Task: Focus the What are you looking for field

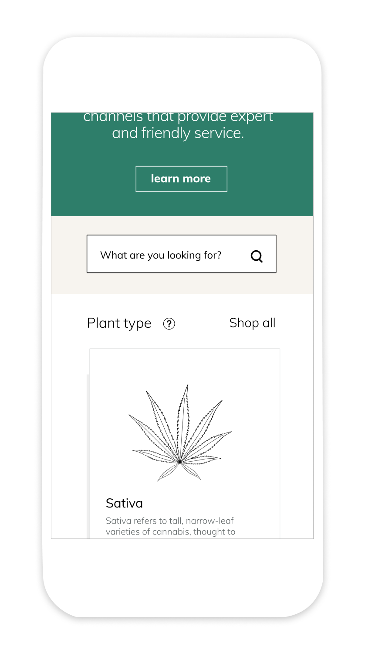Action: tap(181, 254)
